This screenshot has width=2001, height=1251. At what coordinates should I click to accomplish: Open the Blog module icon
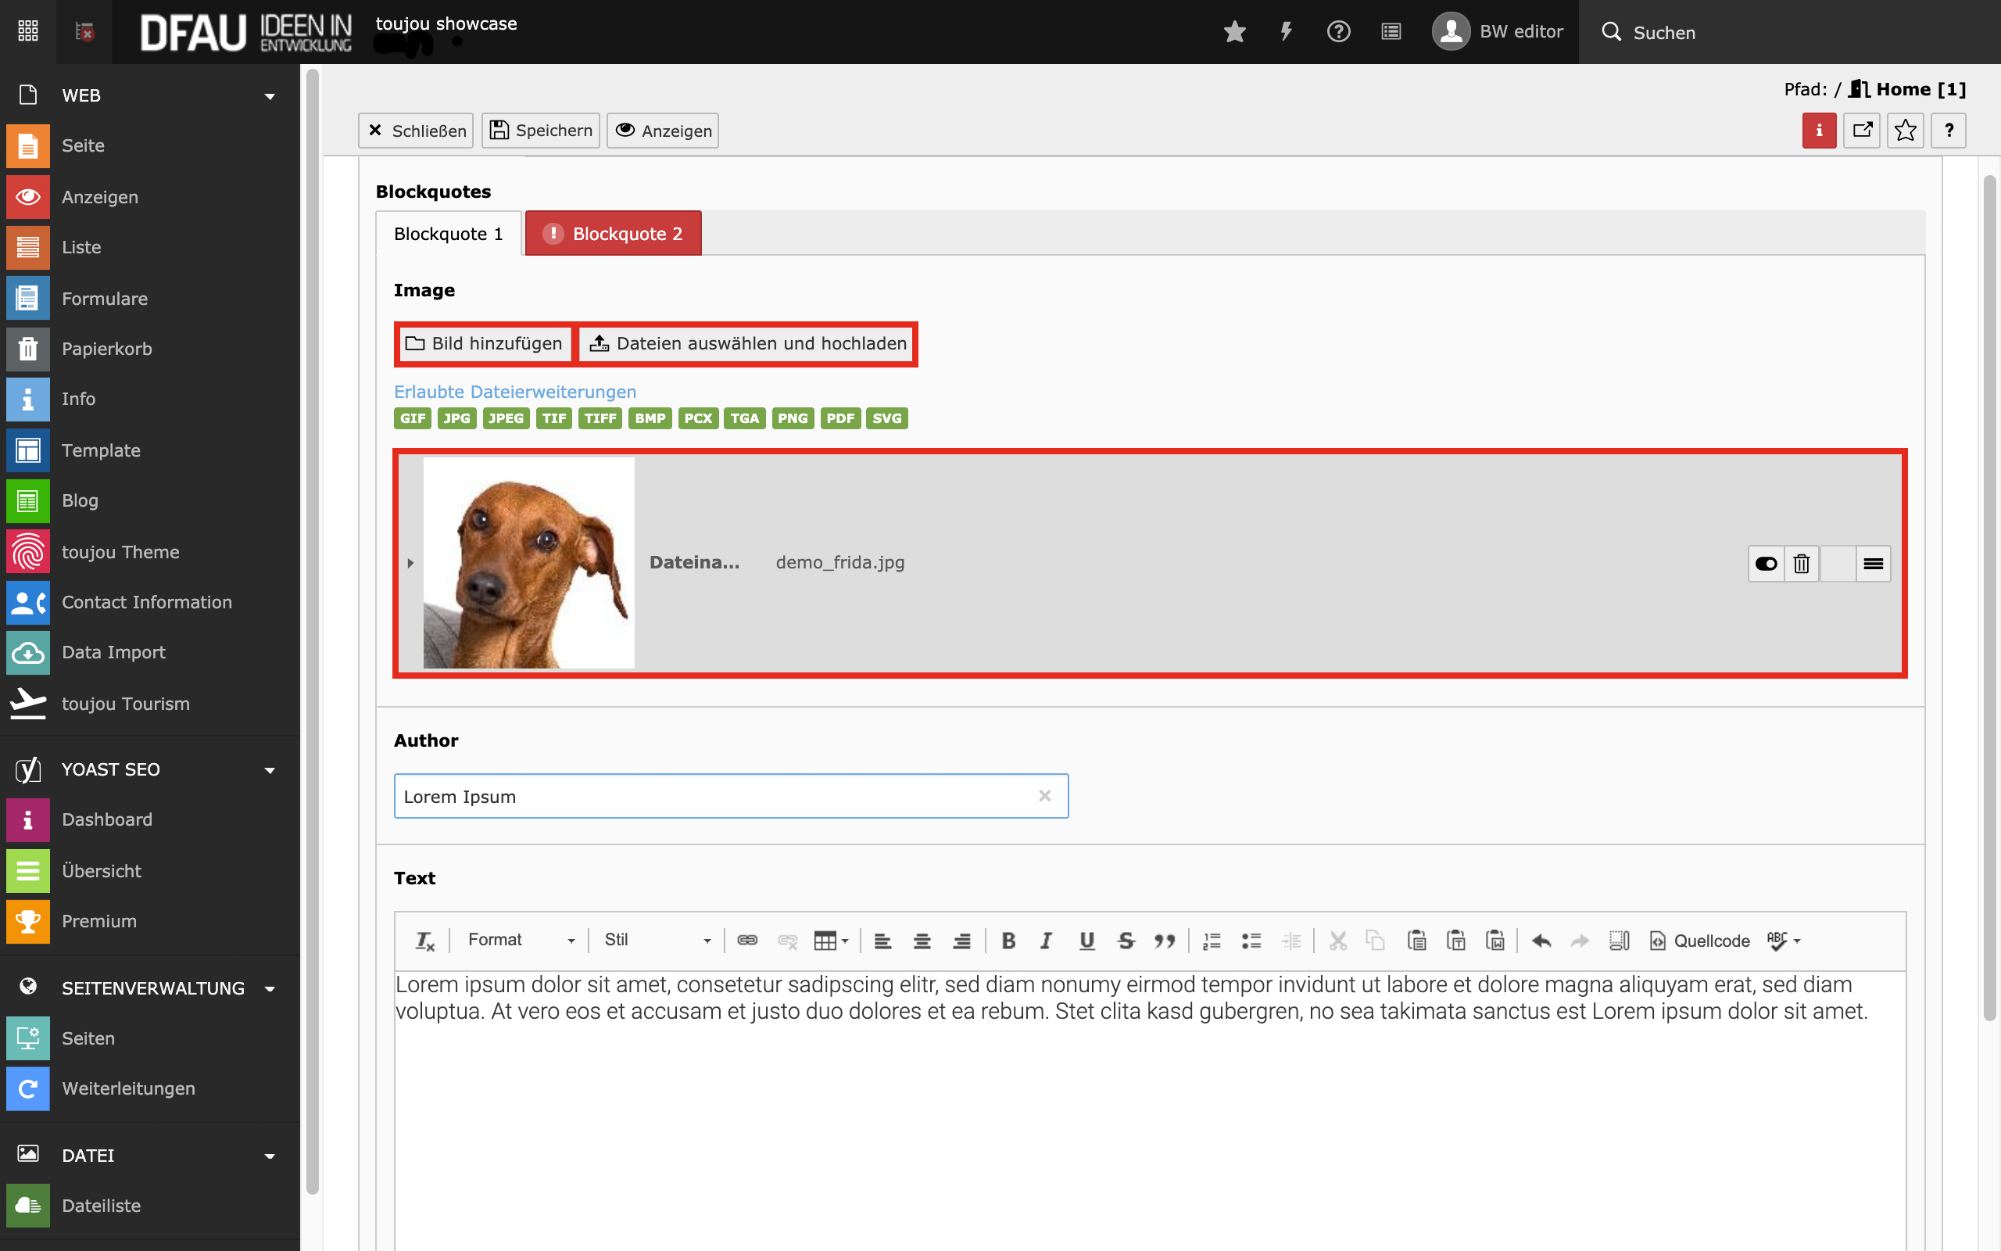pos(28,500)
